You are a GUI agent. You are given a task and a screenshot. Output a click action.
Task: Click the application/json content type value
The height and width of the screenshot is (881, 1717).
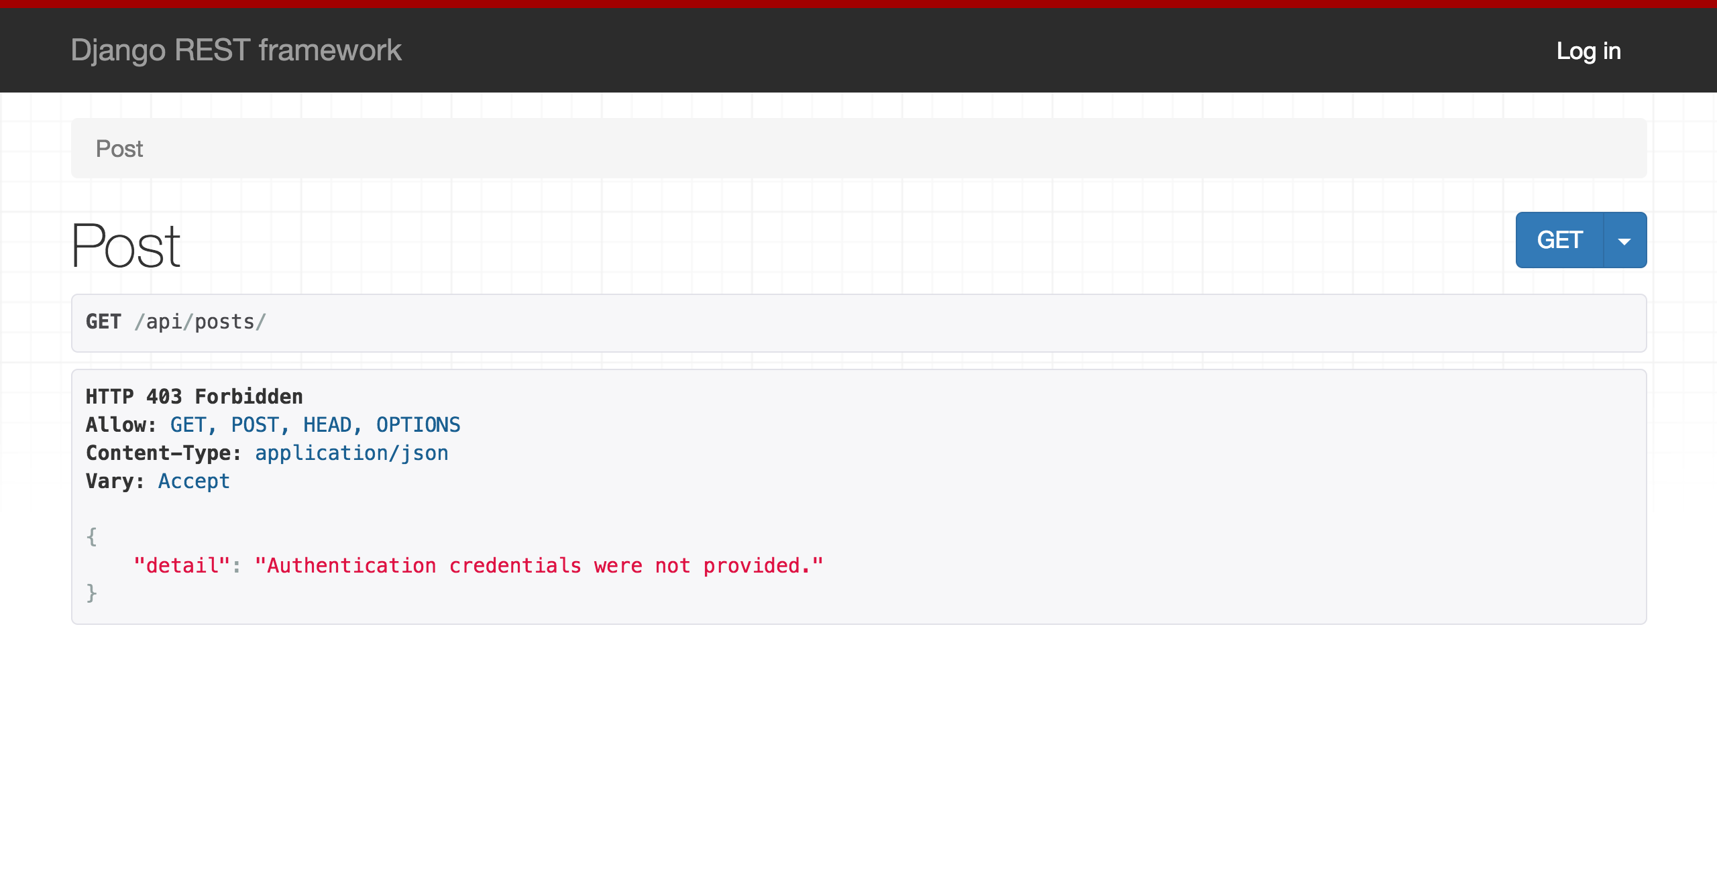[x=351, y=453]
